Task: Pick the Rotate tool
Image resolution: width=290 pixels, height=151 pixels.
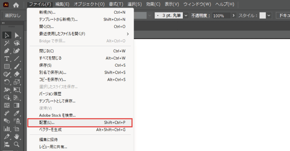Action: (x=7, y=82)
